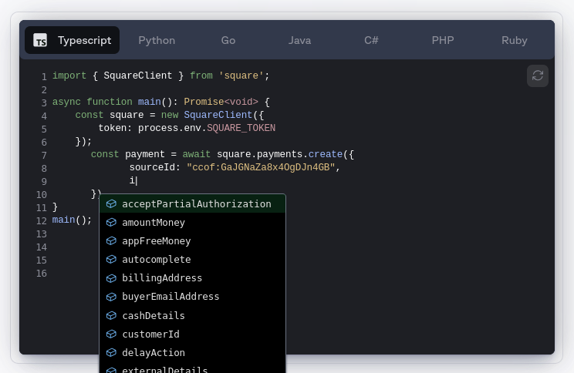Click the 'create' method on line 7

point(325,154)
